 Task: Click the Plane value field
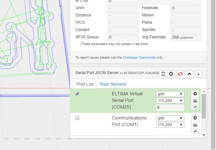(x=186, y=23)
